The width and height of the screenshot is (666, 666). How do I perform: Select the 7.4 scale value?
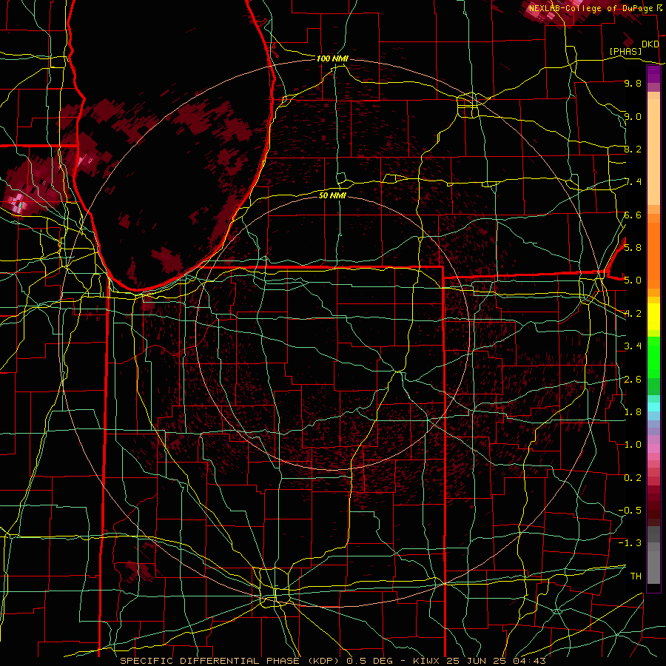click(633, 182)
